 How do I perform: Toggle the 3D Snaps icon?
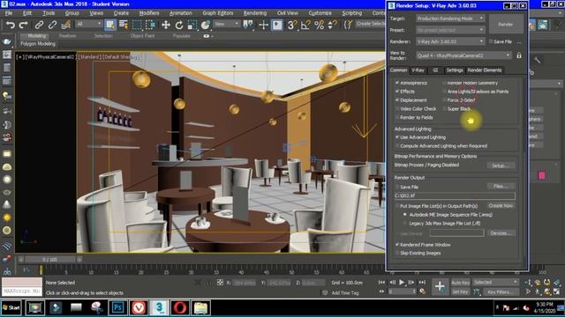tap(292, 25)
